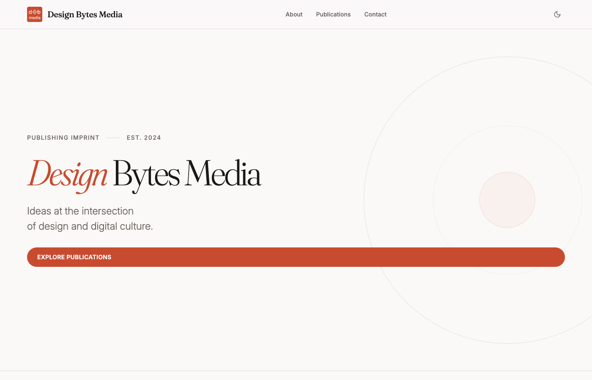Select the crescent moon theme switcher

[557, 14]
